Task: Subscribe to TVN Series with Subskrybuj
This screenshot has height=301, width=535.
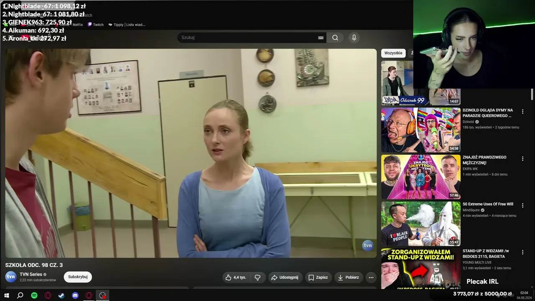Action: tap(78, 277)
